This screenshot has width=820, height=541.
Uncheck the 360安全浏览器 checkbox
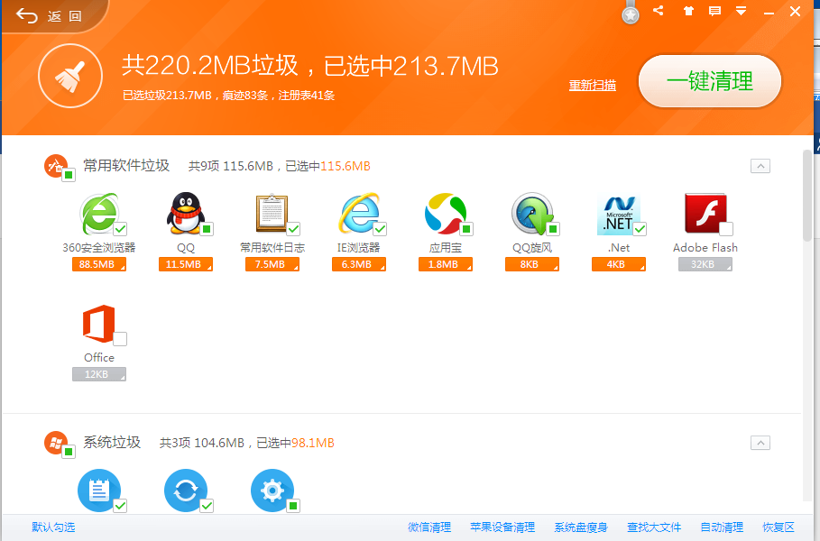120,229
